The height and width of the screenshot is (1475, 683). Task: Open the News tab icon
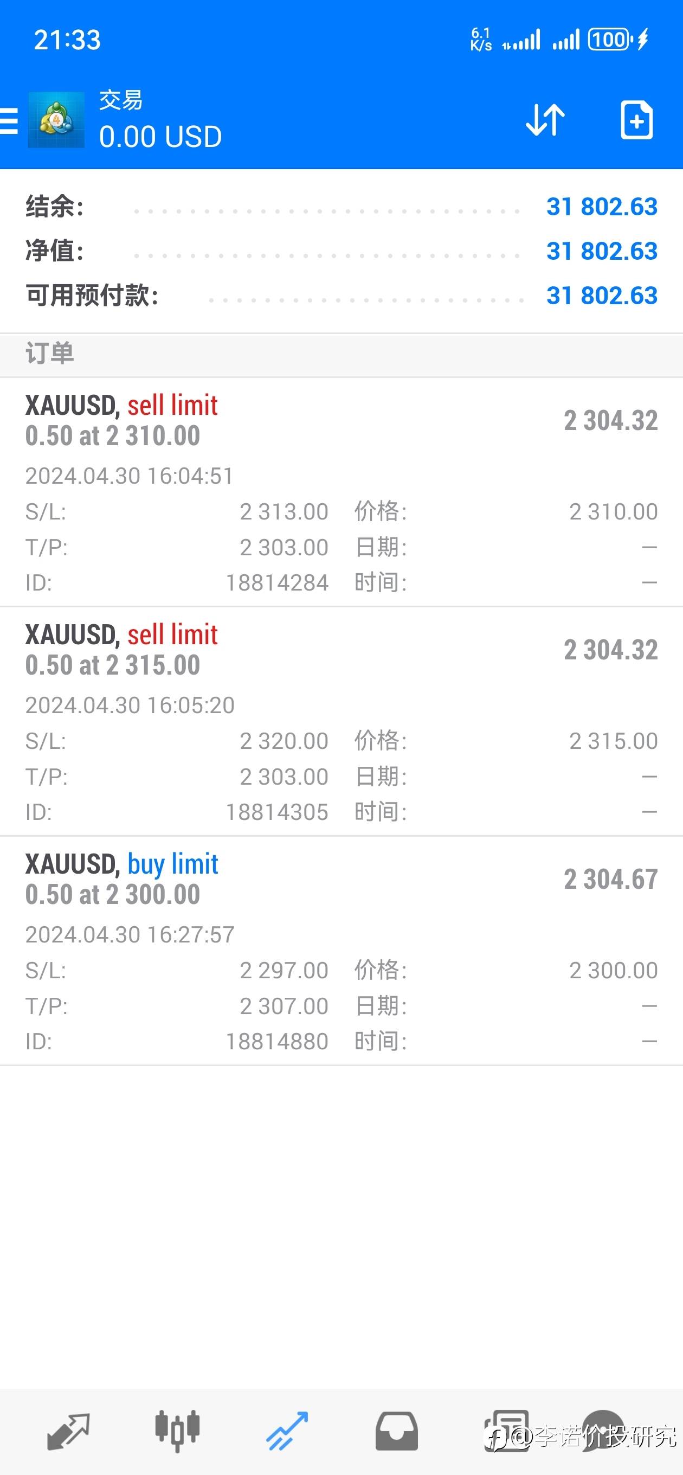click(x=507, y=1431)
